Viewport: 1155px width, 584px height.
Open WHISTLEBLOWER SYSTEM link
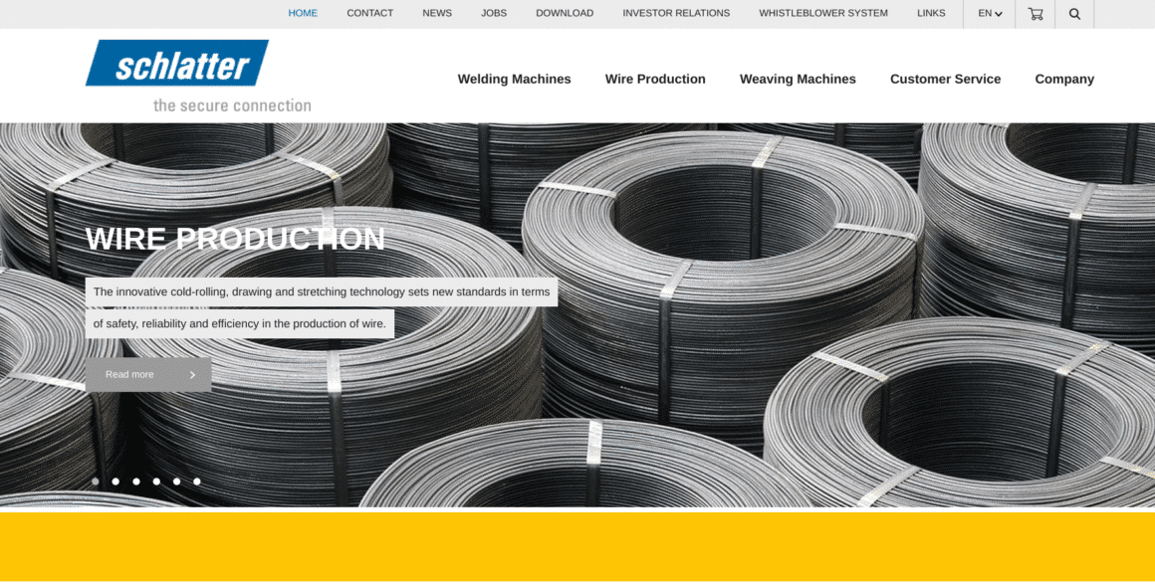coord(823,13)
